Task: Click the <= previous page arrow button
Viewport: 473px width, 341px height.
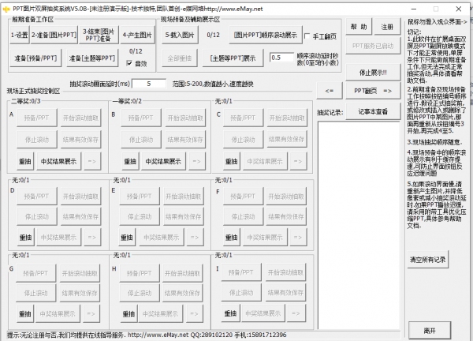Action: coord(330,91)
